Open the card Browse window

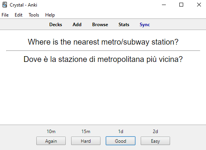(100, 25)
